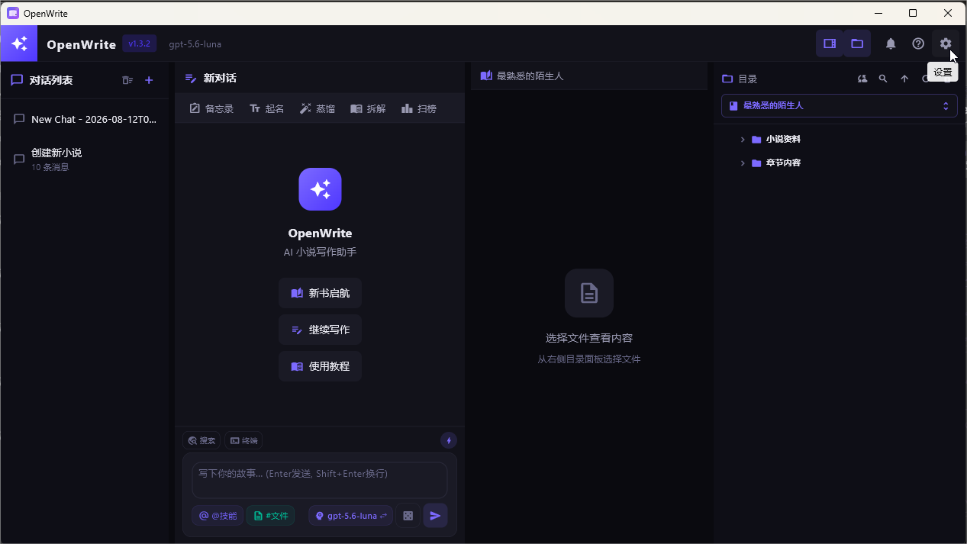The width and height of the screenshot is (967, 544).
Task: Toggle the folder directory panel button
Action: pos(857,43)
